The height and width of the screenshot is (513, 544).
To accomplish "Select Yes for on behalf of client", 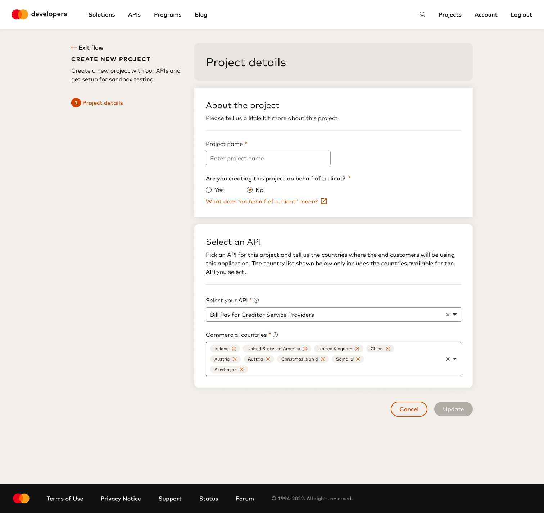I will 209,190.
